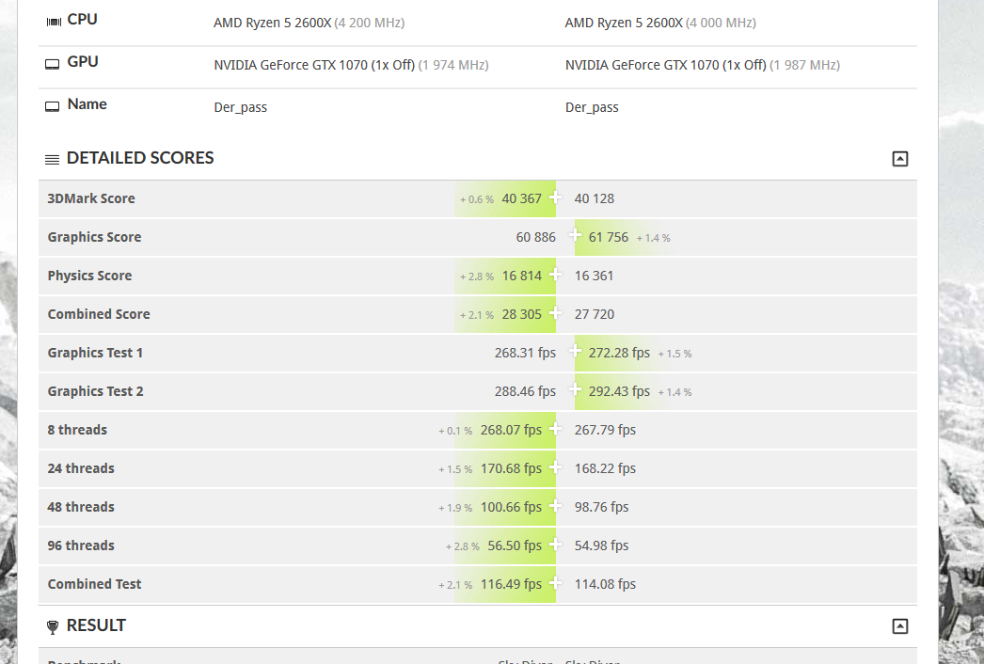Viewport: 984px width, 664px height.
Task: Select the 3DMark Score row label
Action: tap(91, 199)
